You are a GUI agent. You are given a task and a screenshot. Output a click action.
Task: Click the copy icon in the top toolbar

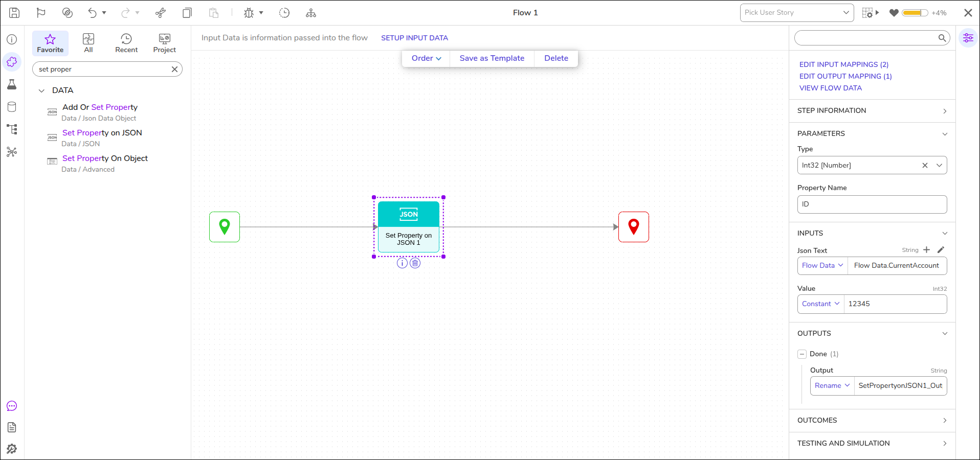(187, 13)
